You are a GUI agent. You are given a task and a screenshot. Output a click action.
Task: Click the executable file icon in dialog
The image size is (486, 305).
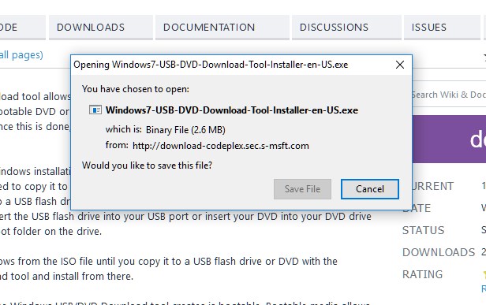95,110
